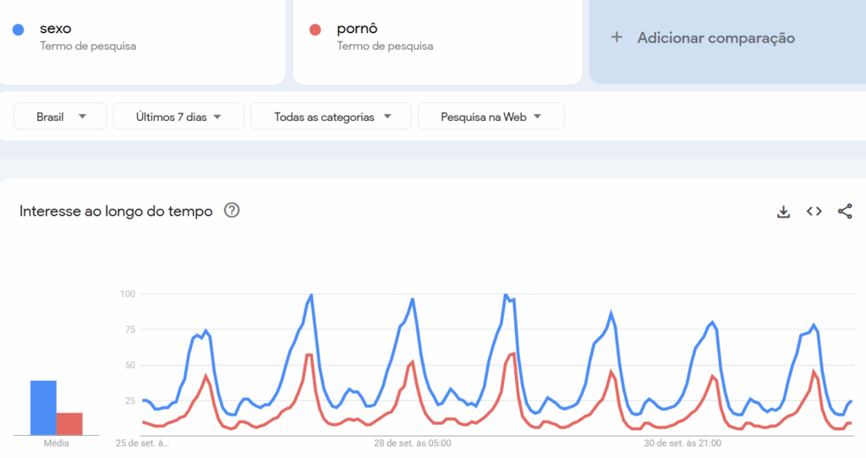
Task: Click the Interesse ao longo do tempo heading
Action: pyautogui.click(x=116, y=212)
